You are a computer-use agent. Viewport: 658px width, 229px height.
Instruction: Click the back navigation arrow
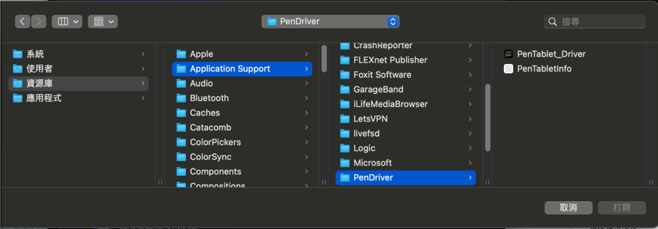(22, 22)
